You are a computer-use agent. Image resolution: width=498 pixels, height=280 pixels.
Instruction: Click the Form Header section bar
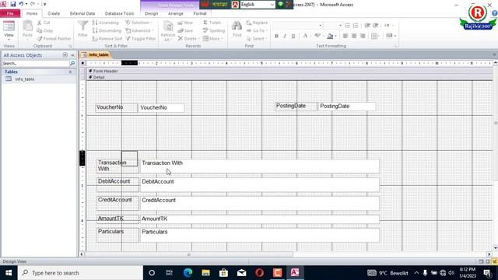(x=289, y=71)
